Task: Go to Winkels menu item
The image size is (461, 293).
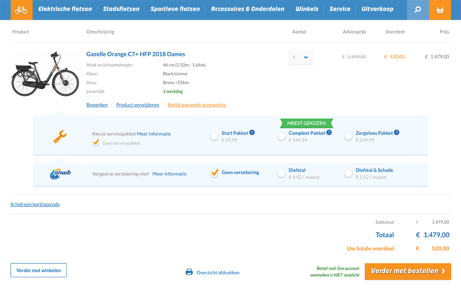Action: 307,9
